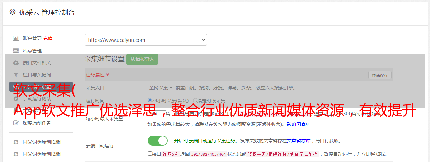Click the green 从模板导入 button

[142, 59]
